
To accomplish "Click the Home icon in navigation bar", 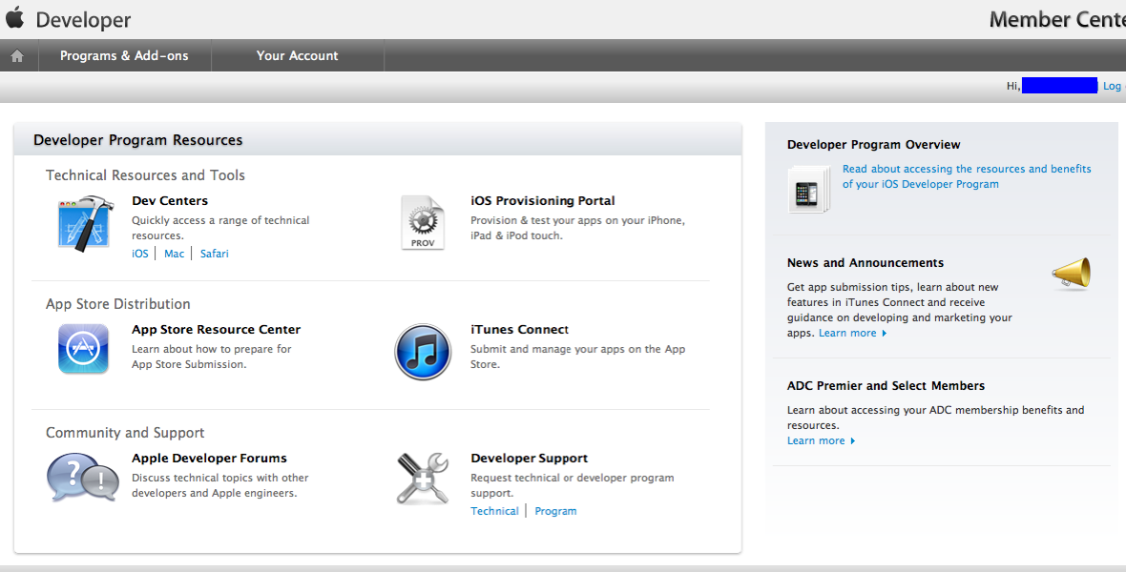I will pos(16,56).
